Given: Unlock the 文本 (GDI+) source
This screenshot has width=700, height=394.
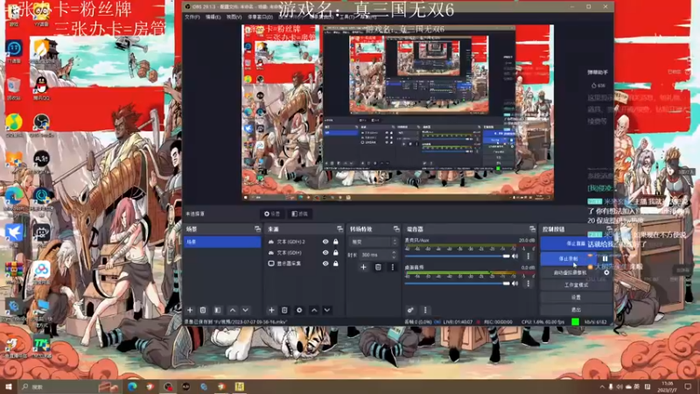Looking at the screenshot, I should click(x=336, y=253).
